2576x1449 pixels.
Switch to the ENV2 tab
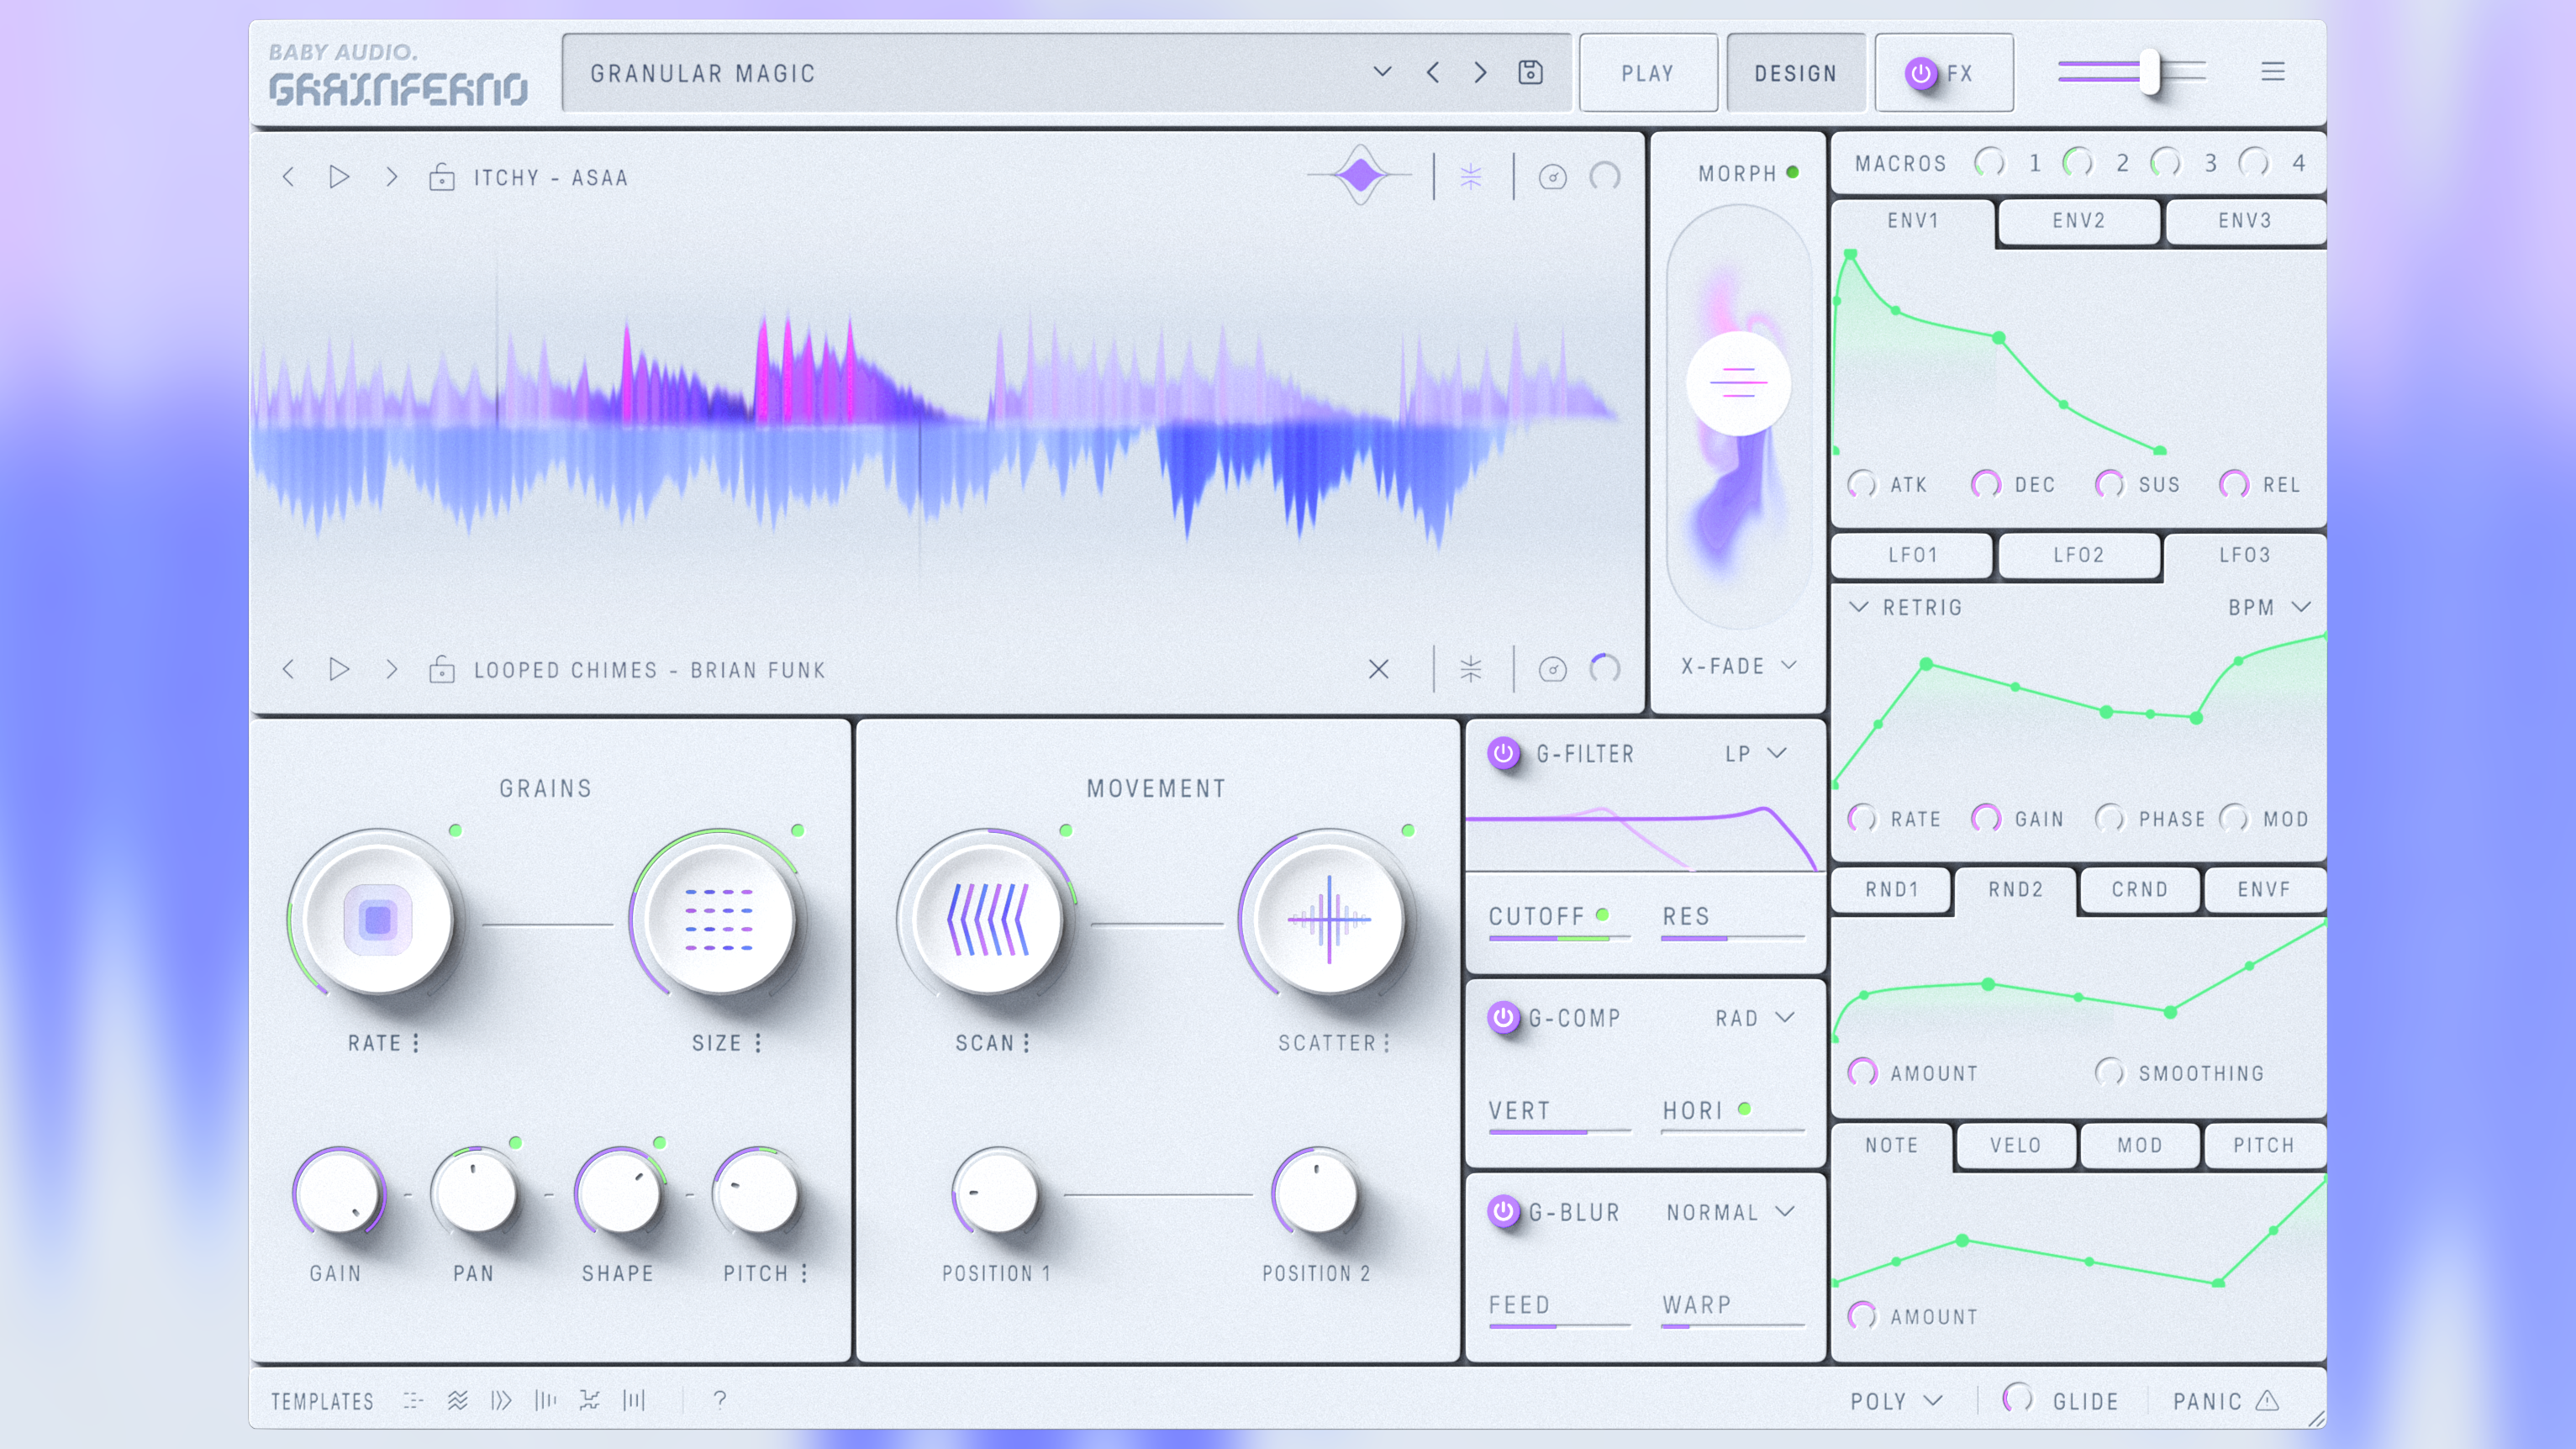2078,221
